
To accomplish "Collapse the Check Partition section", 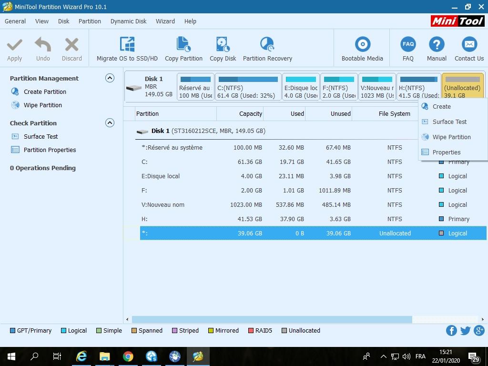I will tap(110, 122).
